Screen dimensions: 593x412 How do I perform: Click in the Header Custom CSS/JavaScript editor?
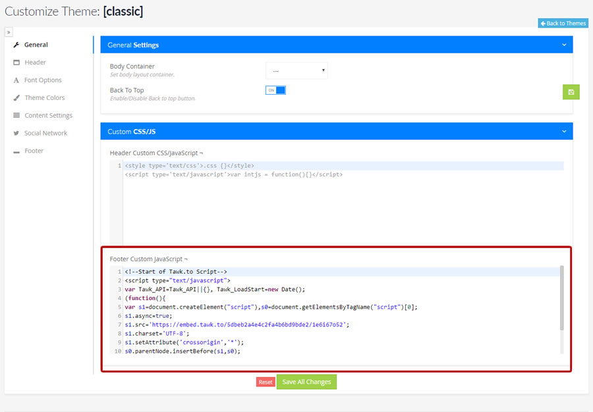(x=337, y=204)
